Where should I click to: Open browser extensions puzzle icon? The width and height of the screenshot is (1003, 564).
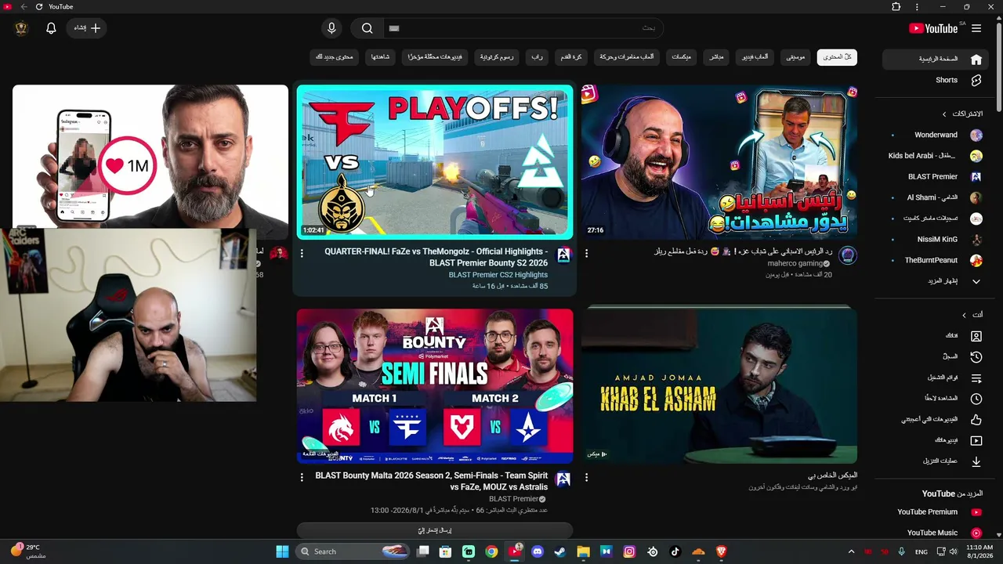896,7
